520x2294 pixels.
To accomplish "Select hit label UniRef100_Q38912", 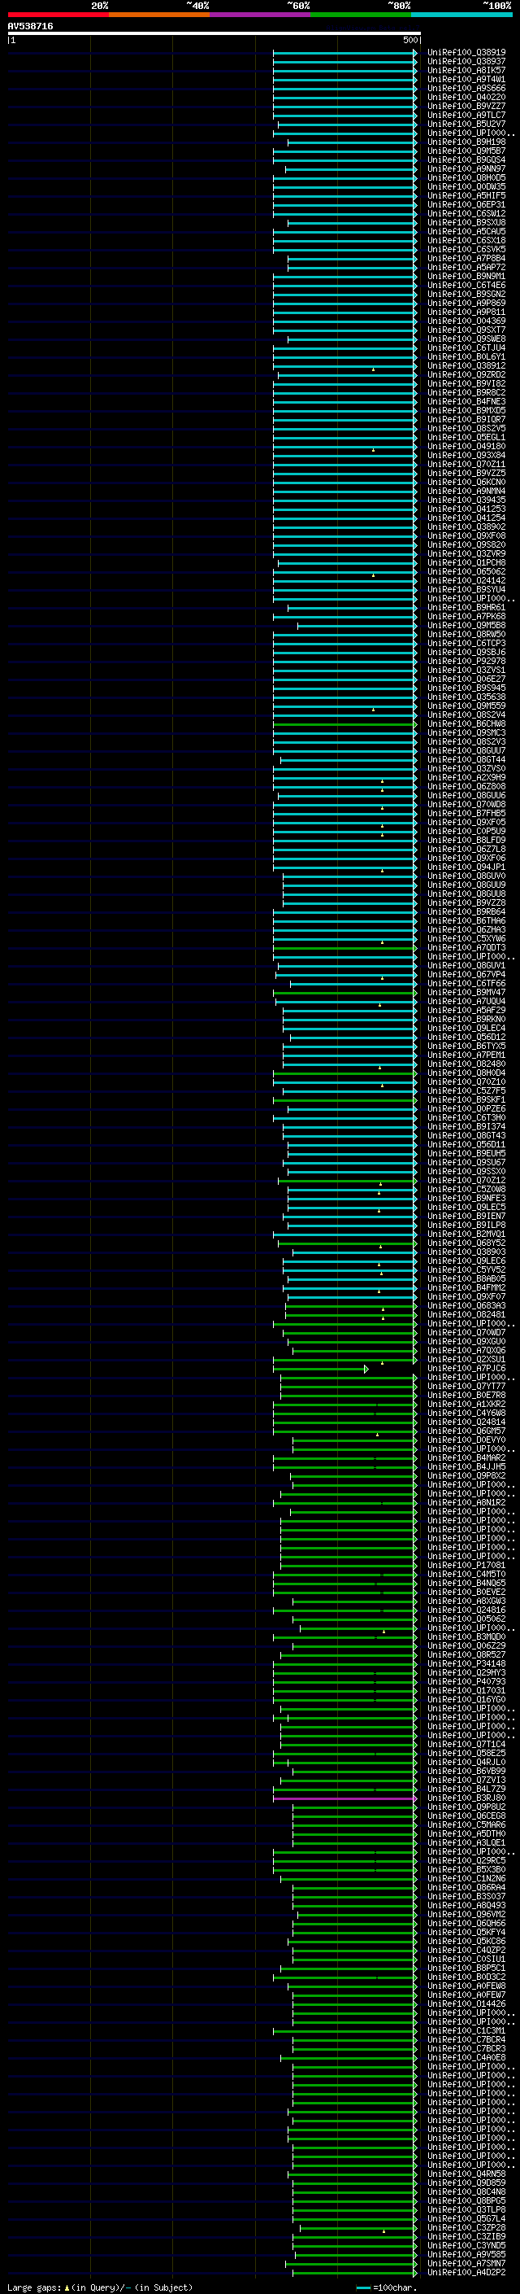I will (466, 366).
